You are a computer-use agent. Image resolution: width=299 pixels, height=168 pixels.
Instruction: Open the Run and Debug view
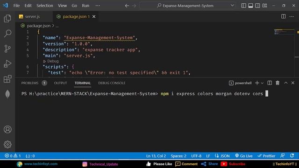[x=7, y=64]
